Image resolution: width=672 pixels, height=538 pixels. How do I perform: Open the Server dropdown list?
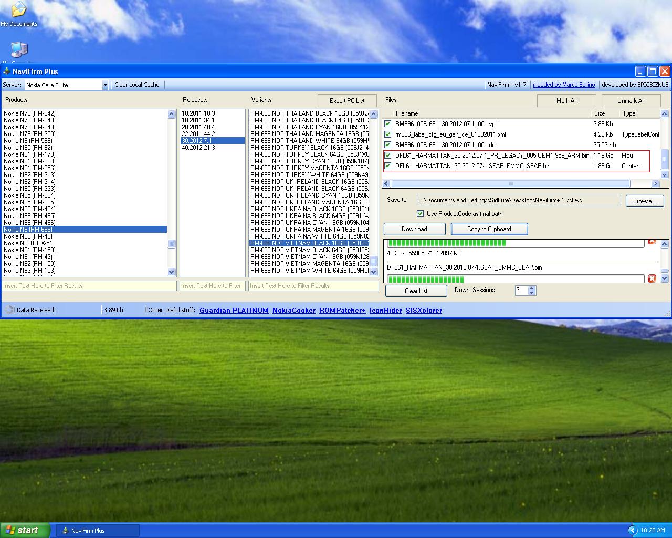click(105, 85)
